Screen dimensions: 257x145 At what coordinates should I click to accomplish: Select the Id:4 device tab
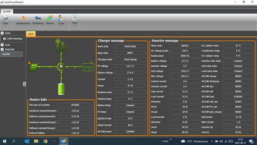31,34
